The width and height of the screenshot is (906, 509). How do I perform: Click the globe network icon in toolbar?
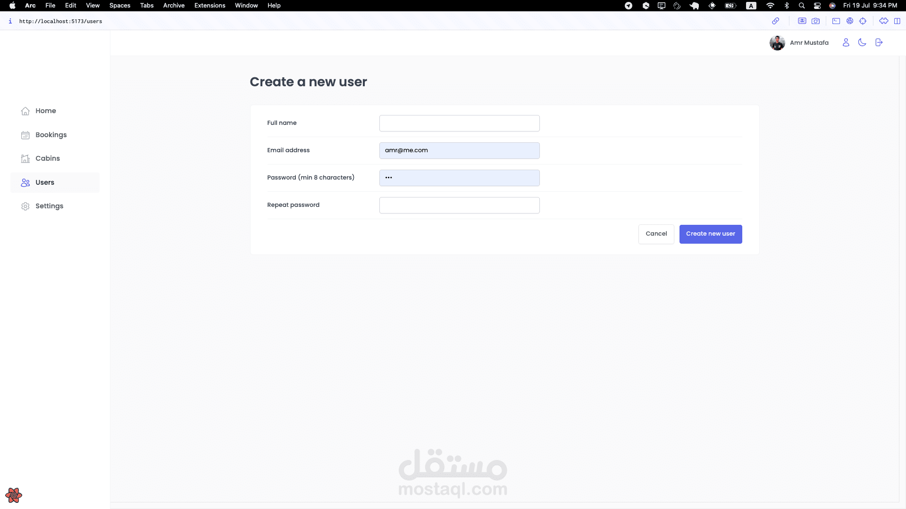pyautogui.click(x=849, y=21)
